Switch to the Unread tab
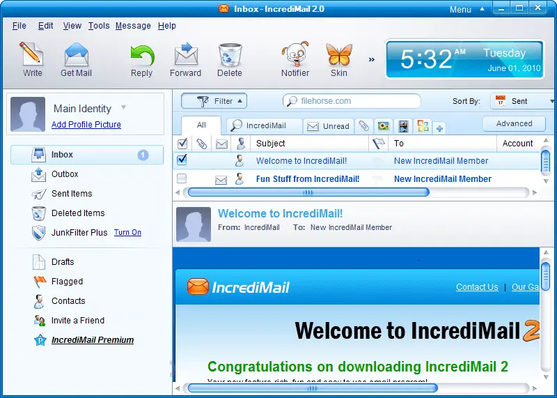 329,126
